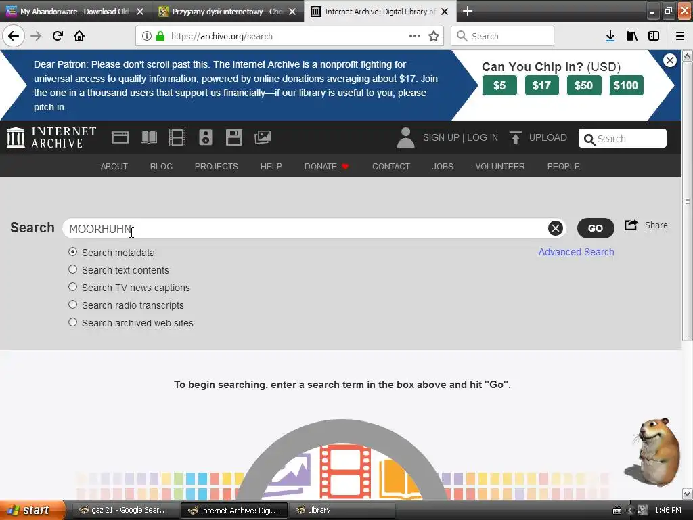Click the page scrollbar down arrow
Image resolution: width=693 pixels, height=520 pixels.
(x=688, y=493)
